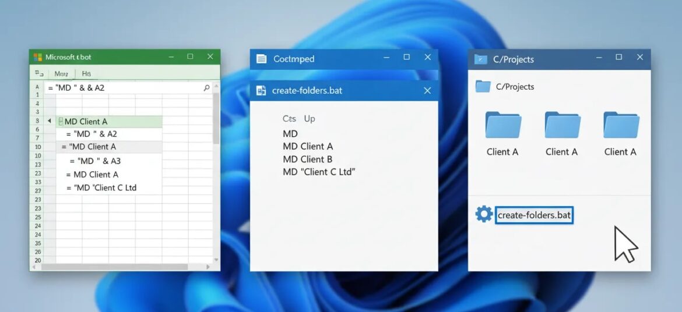Click the file icon on the create-folders.bat tab
Screen dimensions: 682x312
[x=261, y=91]
